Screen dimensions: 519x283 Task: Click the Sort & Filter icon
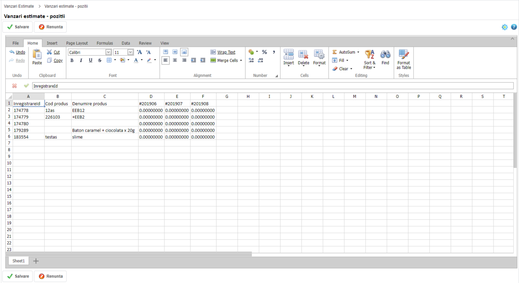tap(370, 55)
